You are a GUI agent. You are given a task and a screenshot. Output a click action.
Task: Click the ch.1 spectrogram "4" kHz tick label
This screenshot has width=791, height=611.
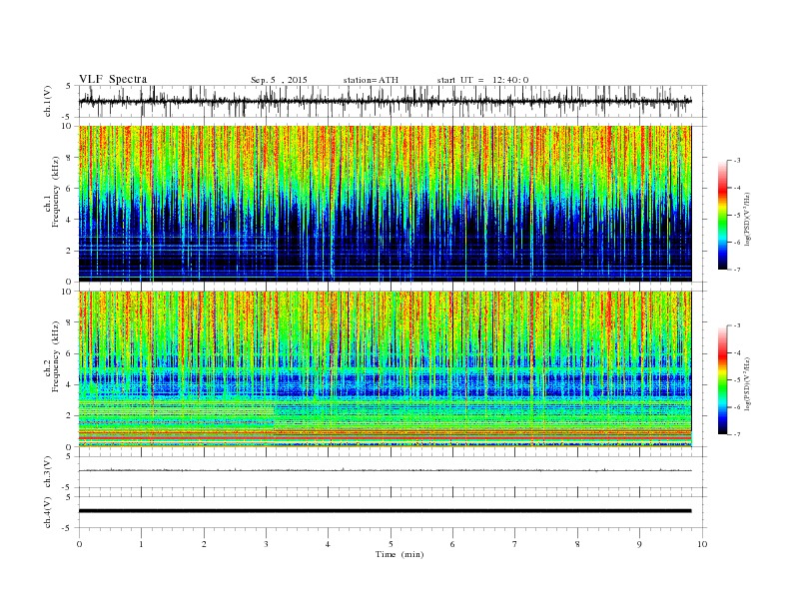coord(70,220)
